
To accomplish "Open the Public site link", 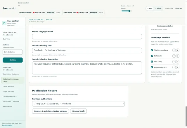I will coord(169,8).
